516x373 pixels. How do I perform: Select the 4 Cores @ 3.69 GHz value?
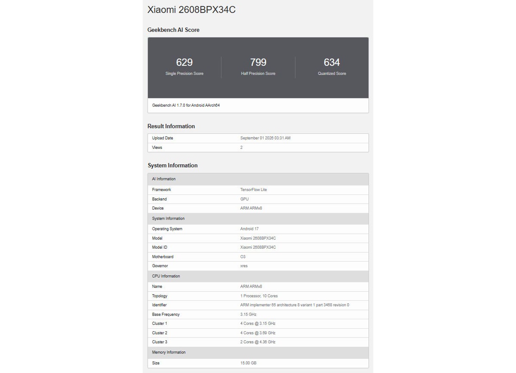(258, 333)
